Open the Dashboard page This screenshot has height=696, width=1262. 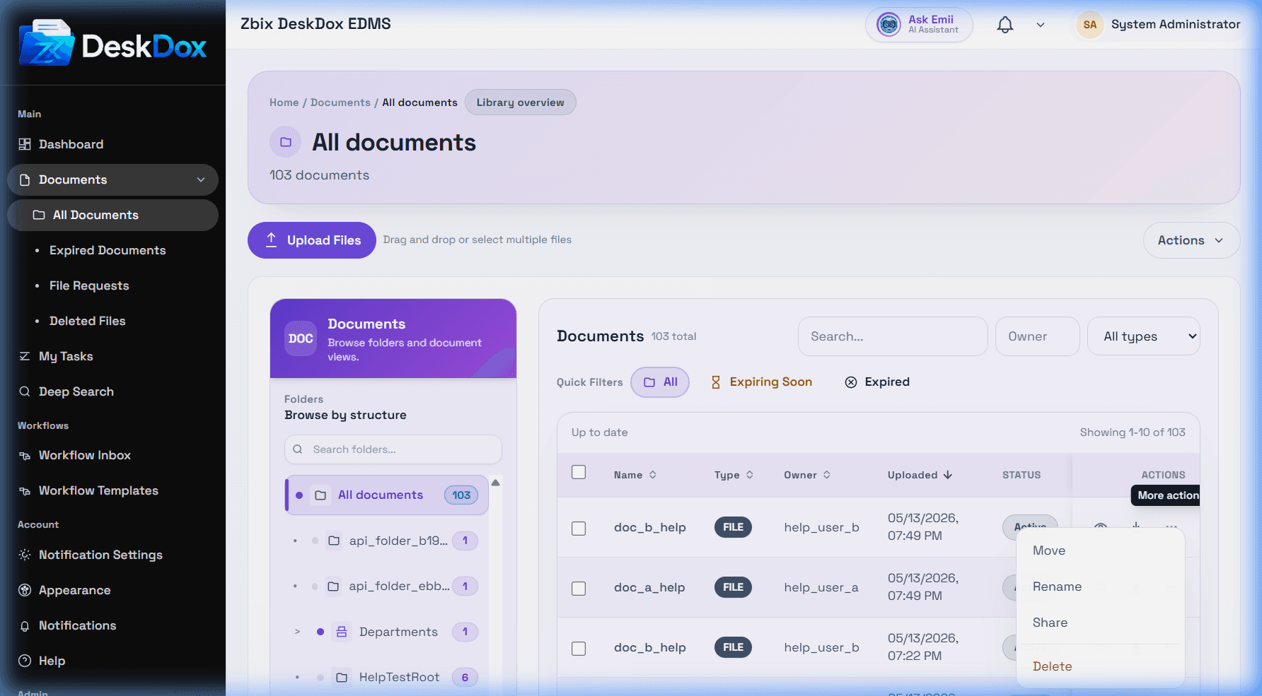coord(71,144)
